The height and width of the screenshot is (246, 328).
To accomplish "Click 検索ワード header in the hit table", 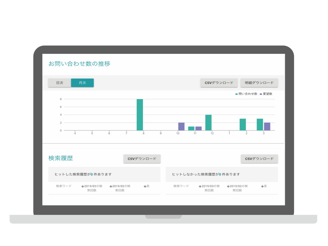I will [64, 186].
